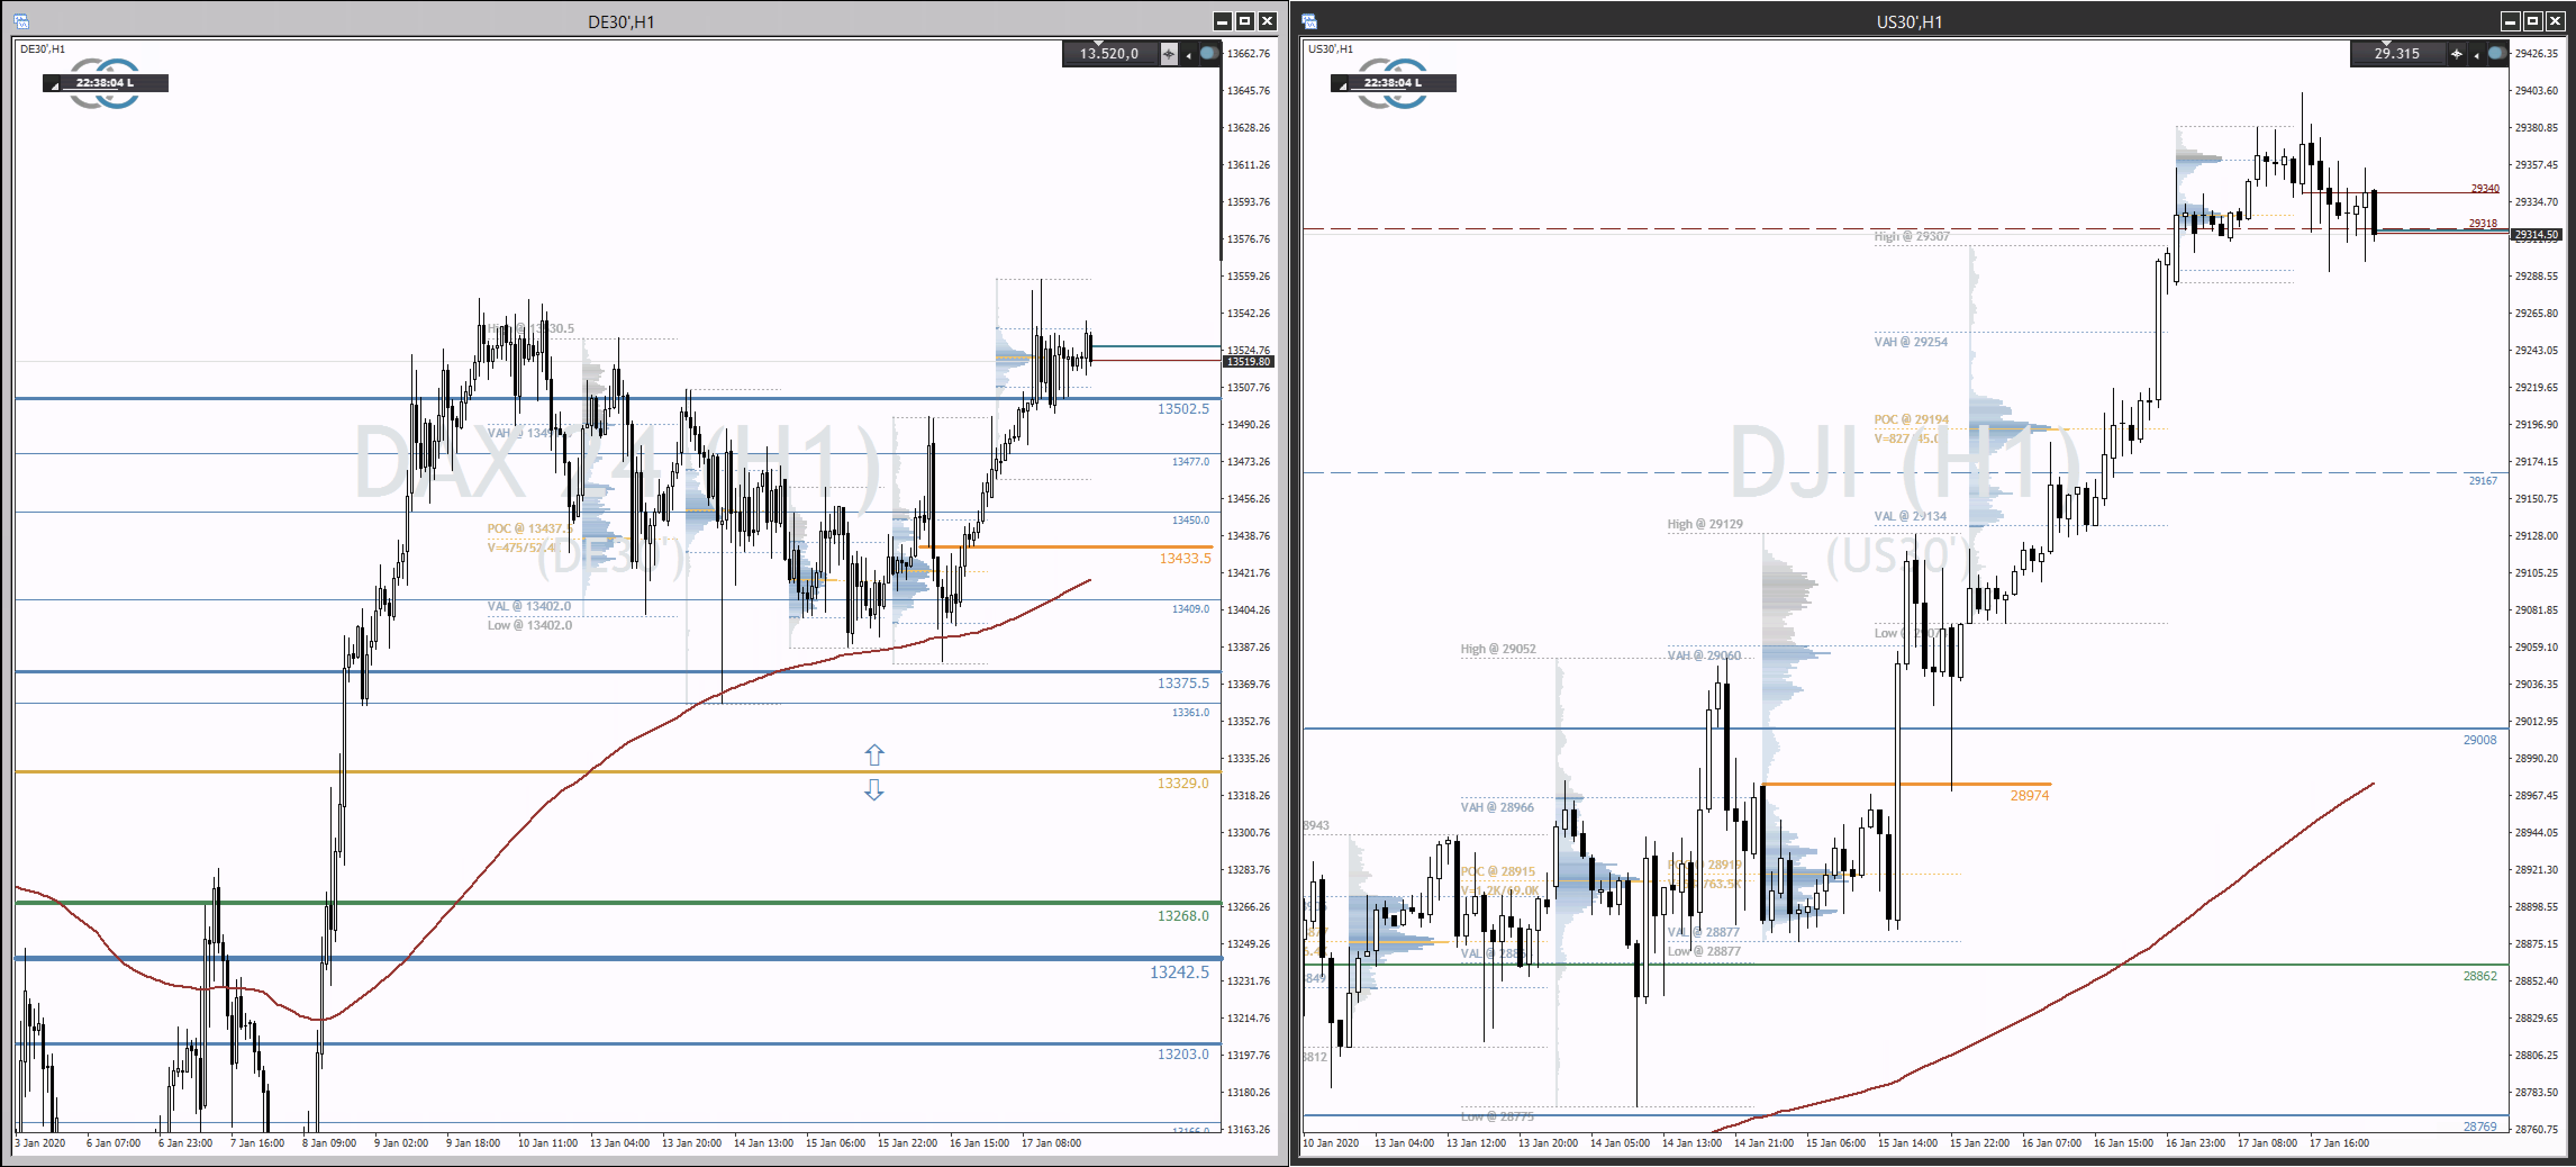Click the 13409.0 level label
The height and width of the screenshot is (1167, 2576).
tap(1190, 609)
